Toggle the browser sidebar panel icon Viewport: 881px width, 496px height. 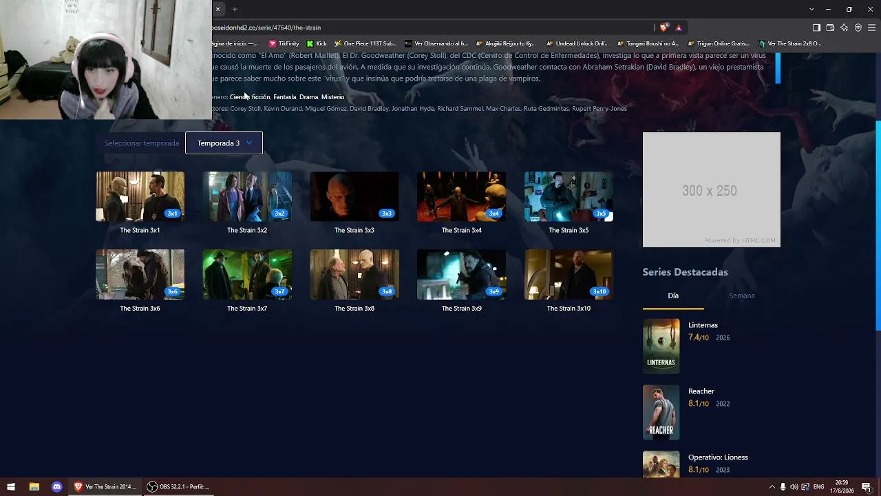point(816,28)
